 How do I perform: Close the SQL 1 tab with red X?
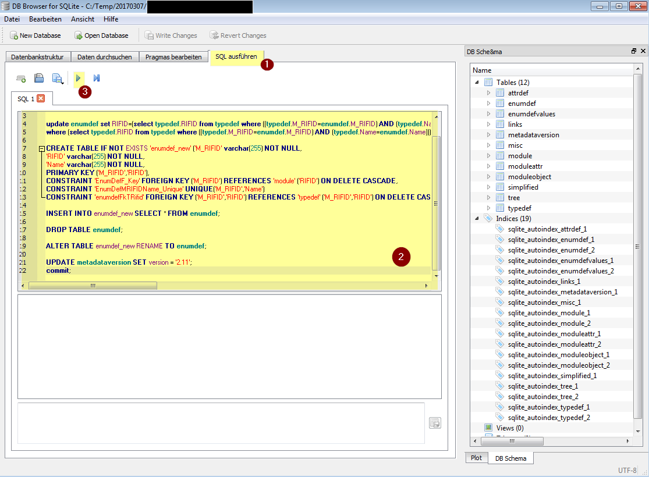(41, 98)
